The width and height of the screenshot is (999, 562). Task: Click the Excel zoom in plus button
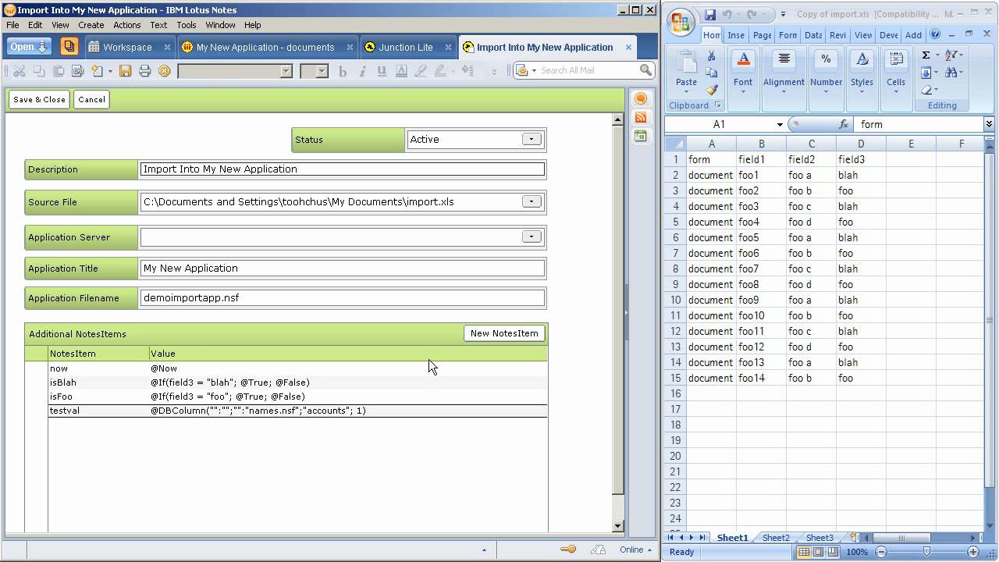click(972, 552)
